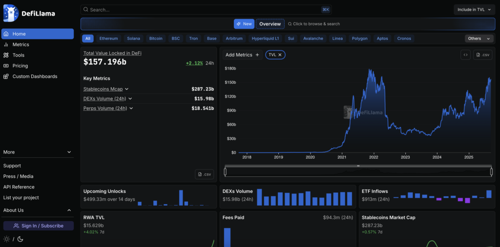Select the BSC chain tab

(x=176, y=38)
